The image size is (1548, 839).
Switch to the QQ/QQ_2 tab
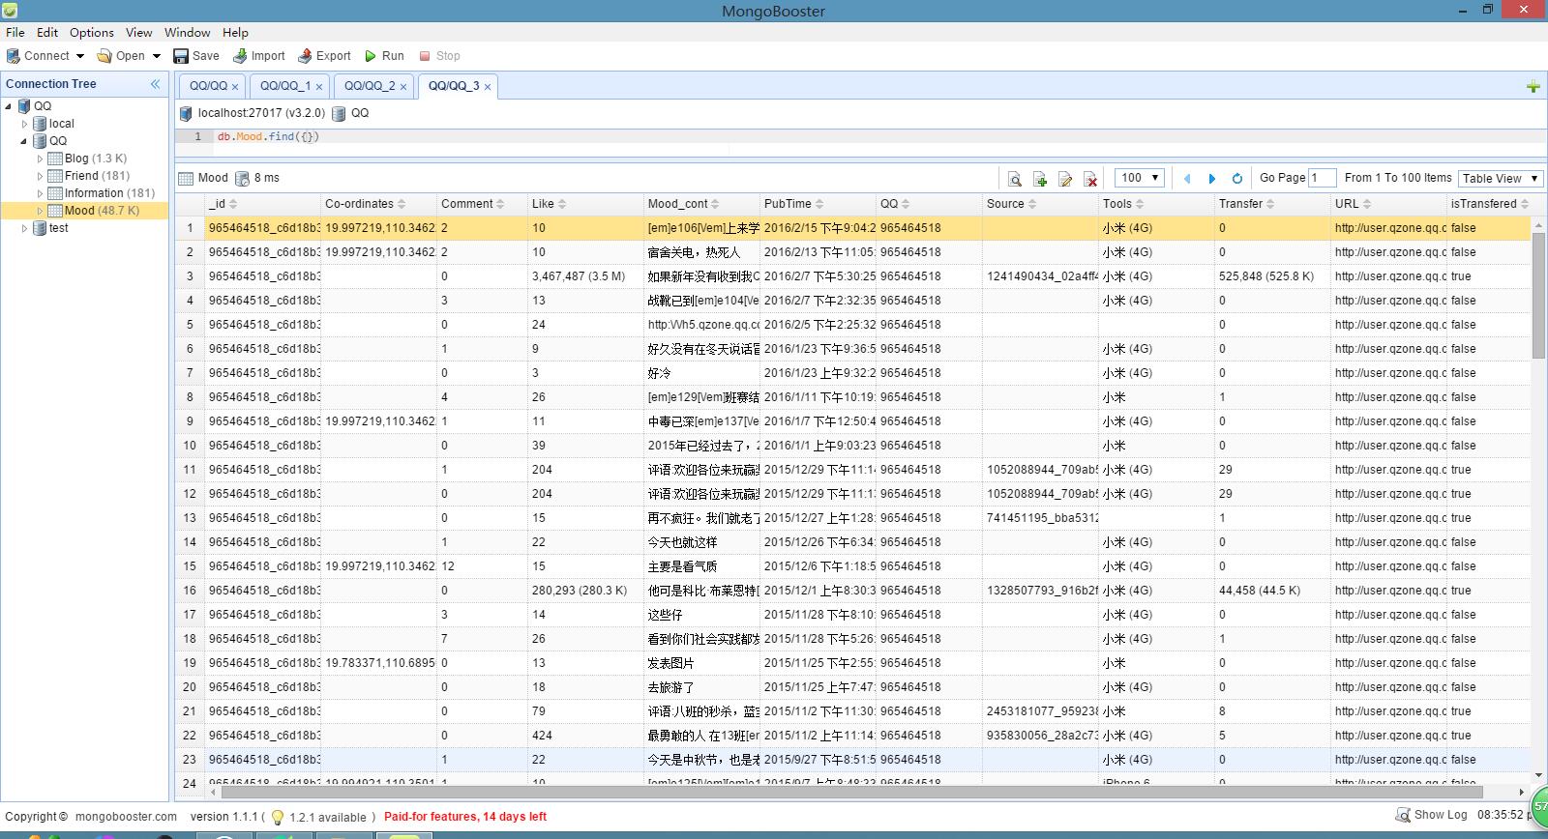click(370, 86)
